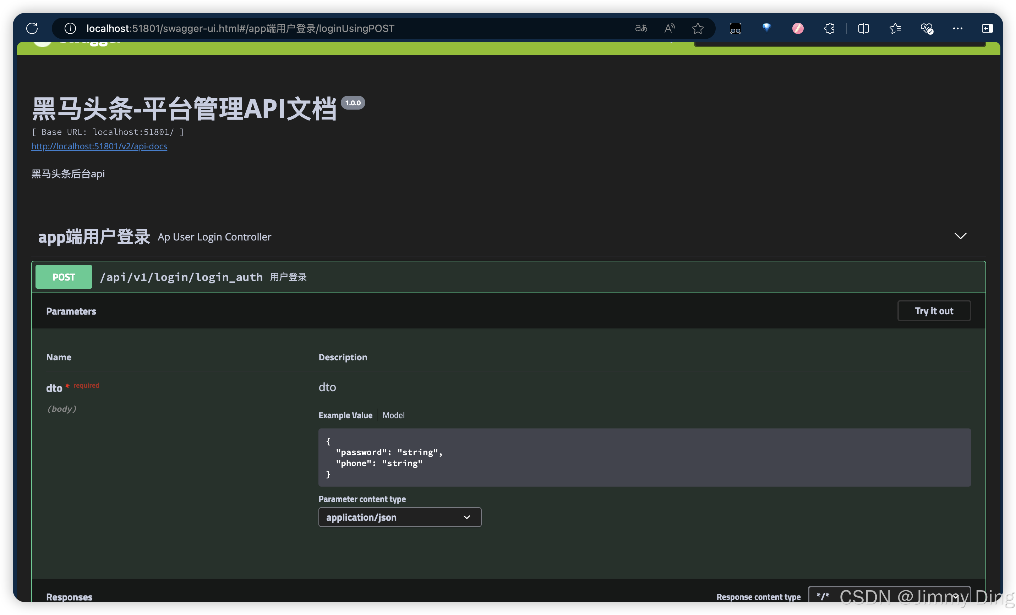Open the Extensions puzzle icon

click(829, 28)
